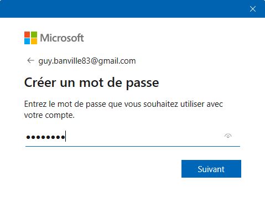Click the empty middle of the password field
This screenshot has width=265, height=202.
click(x=144, y=137)
